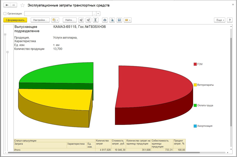
Task: Open print preview icon
Action: pyautogui.click(x=112, y=20)
